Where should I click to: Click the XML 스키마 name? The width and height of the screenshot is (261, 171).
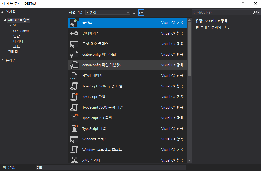[x=91, y=160]
